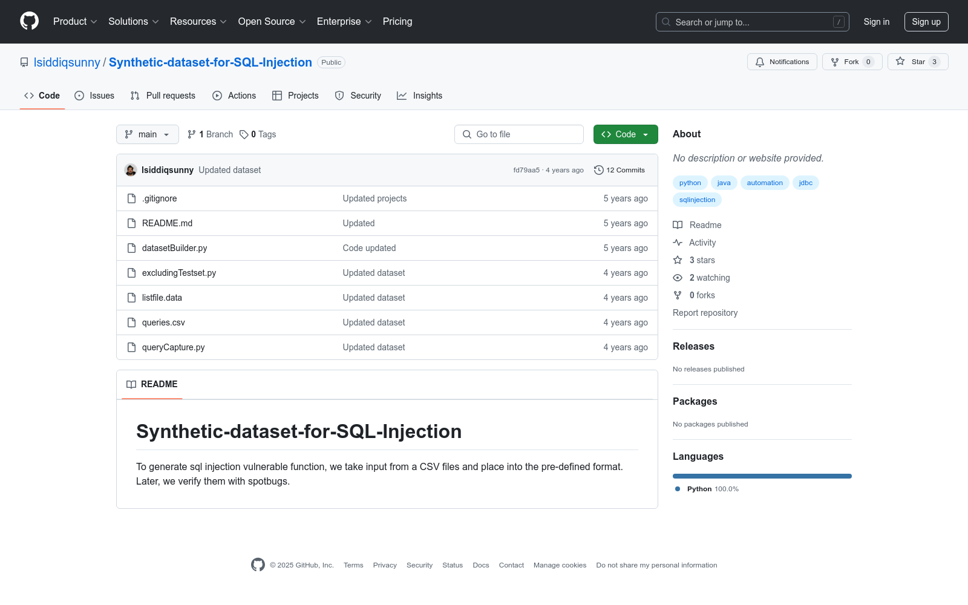Focus the Search or jump to field
968x605 pixels.
[x=753, y=22]
